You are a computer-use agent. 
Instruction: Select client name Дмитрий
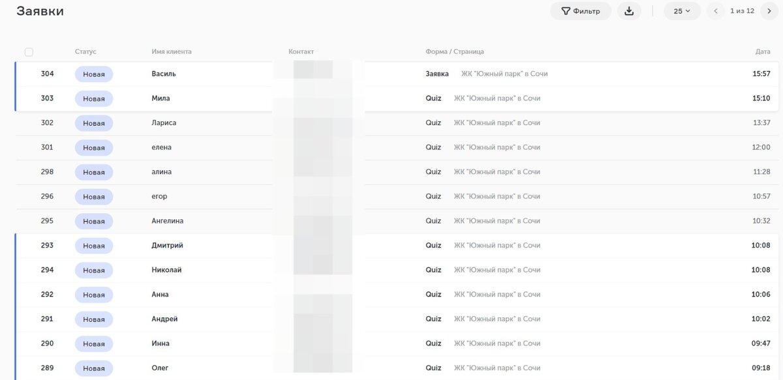[x=167, y=246]
